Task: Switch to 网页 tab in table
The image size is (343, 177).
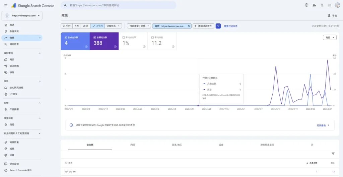Action: 133,145
